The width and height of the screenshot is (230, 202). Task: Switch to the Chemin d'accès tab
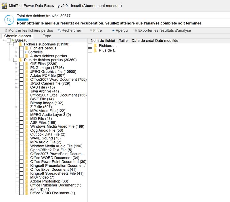(x=18, y=36)
